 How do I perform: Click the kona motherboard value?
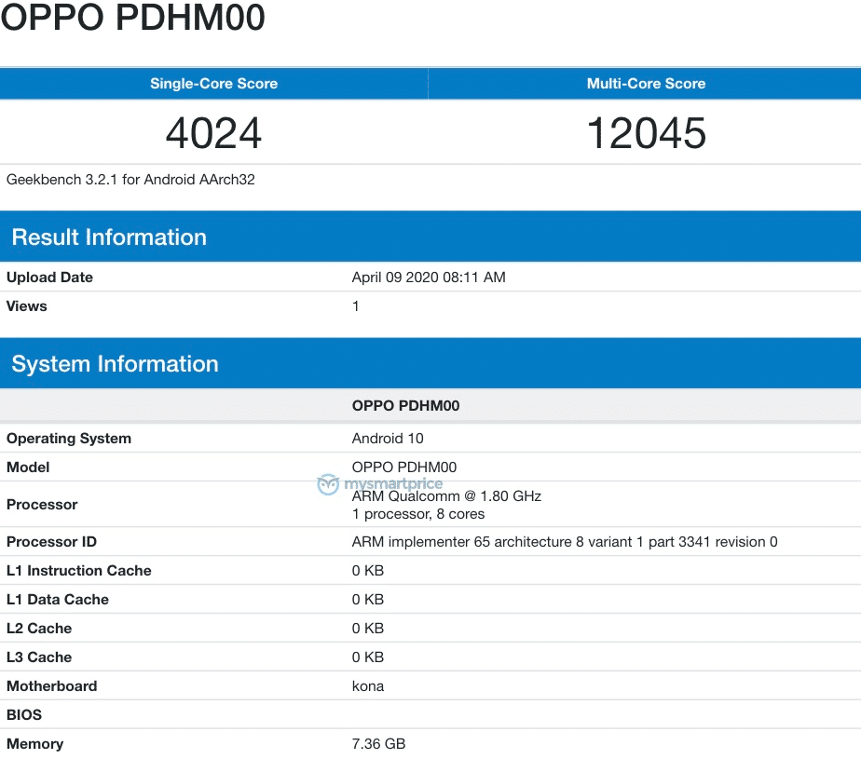coord(365,686)
